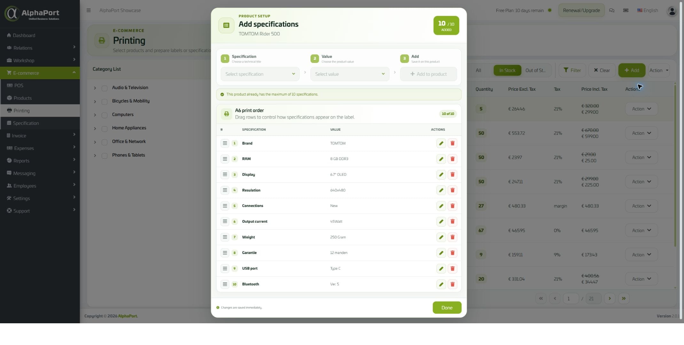This screenshot has height=345, width=684.
Task: Open the English language selector
Action: tap(647, 10)
